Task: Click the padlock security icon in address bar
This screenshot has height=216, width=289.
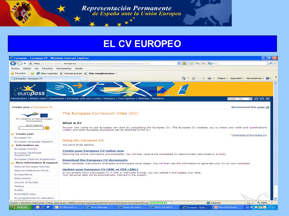Action: point(184,63)
